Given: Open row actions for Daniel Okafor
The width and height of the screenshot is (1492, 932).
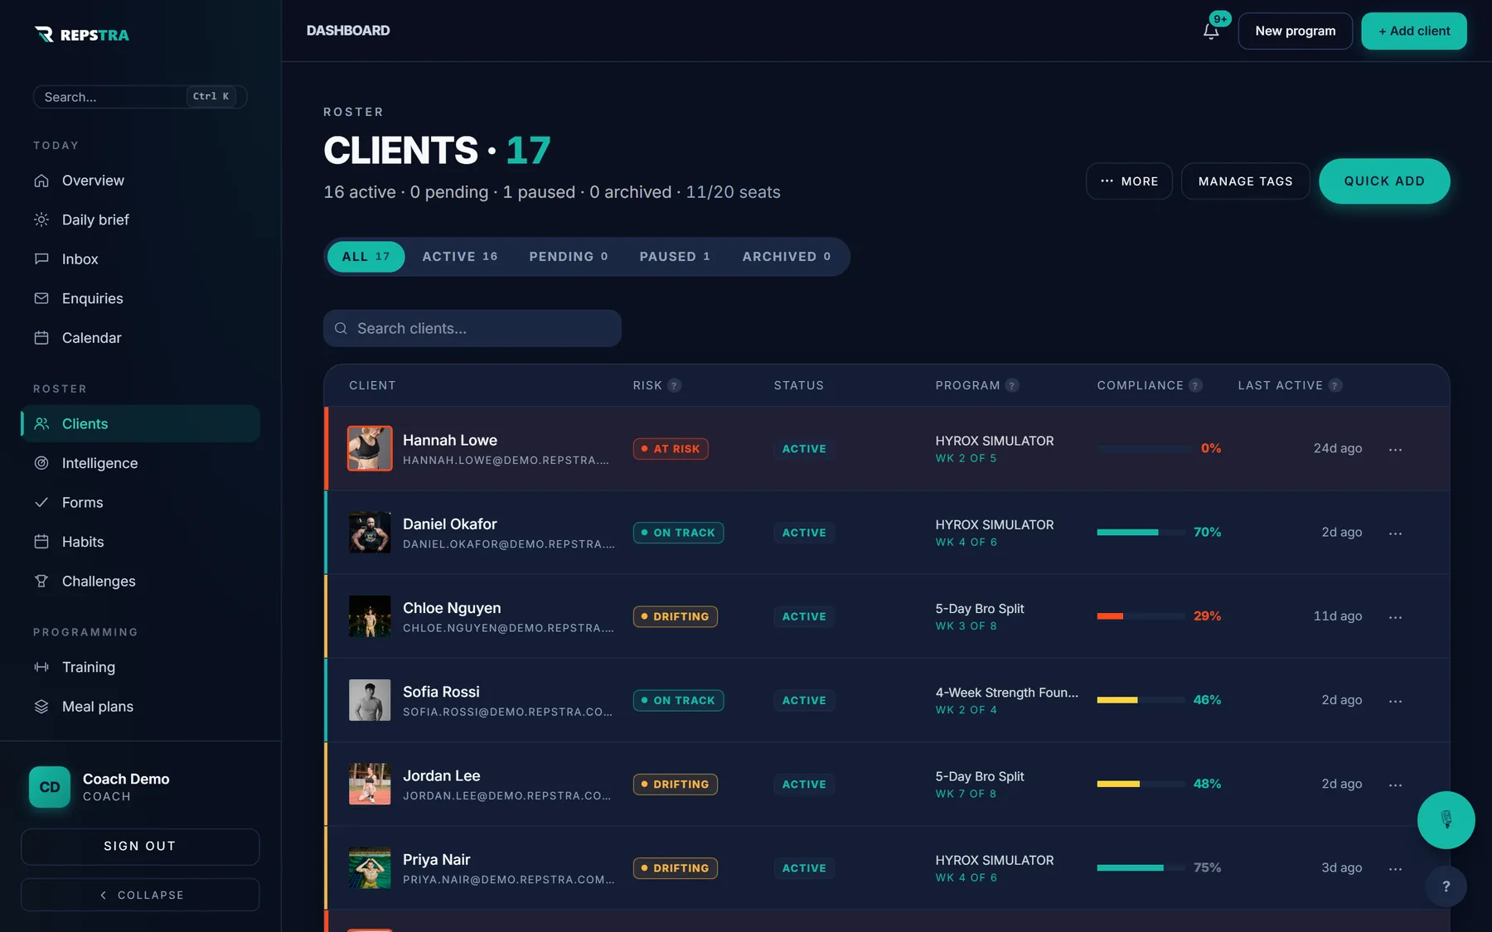Looking at the screenshot, I should pos(1395,533).
